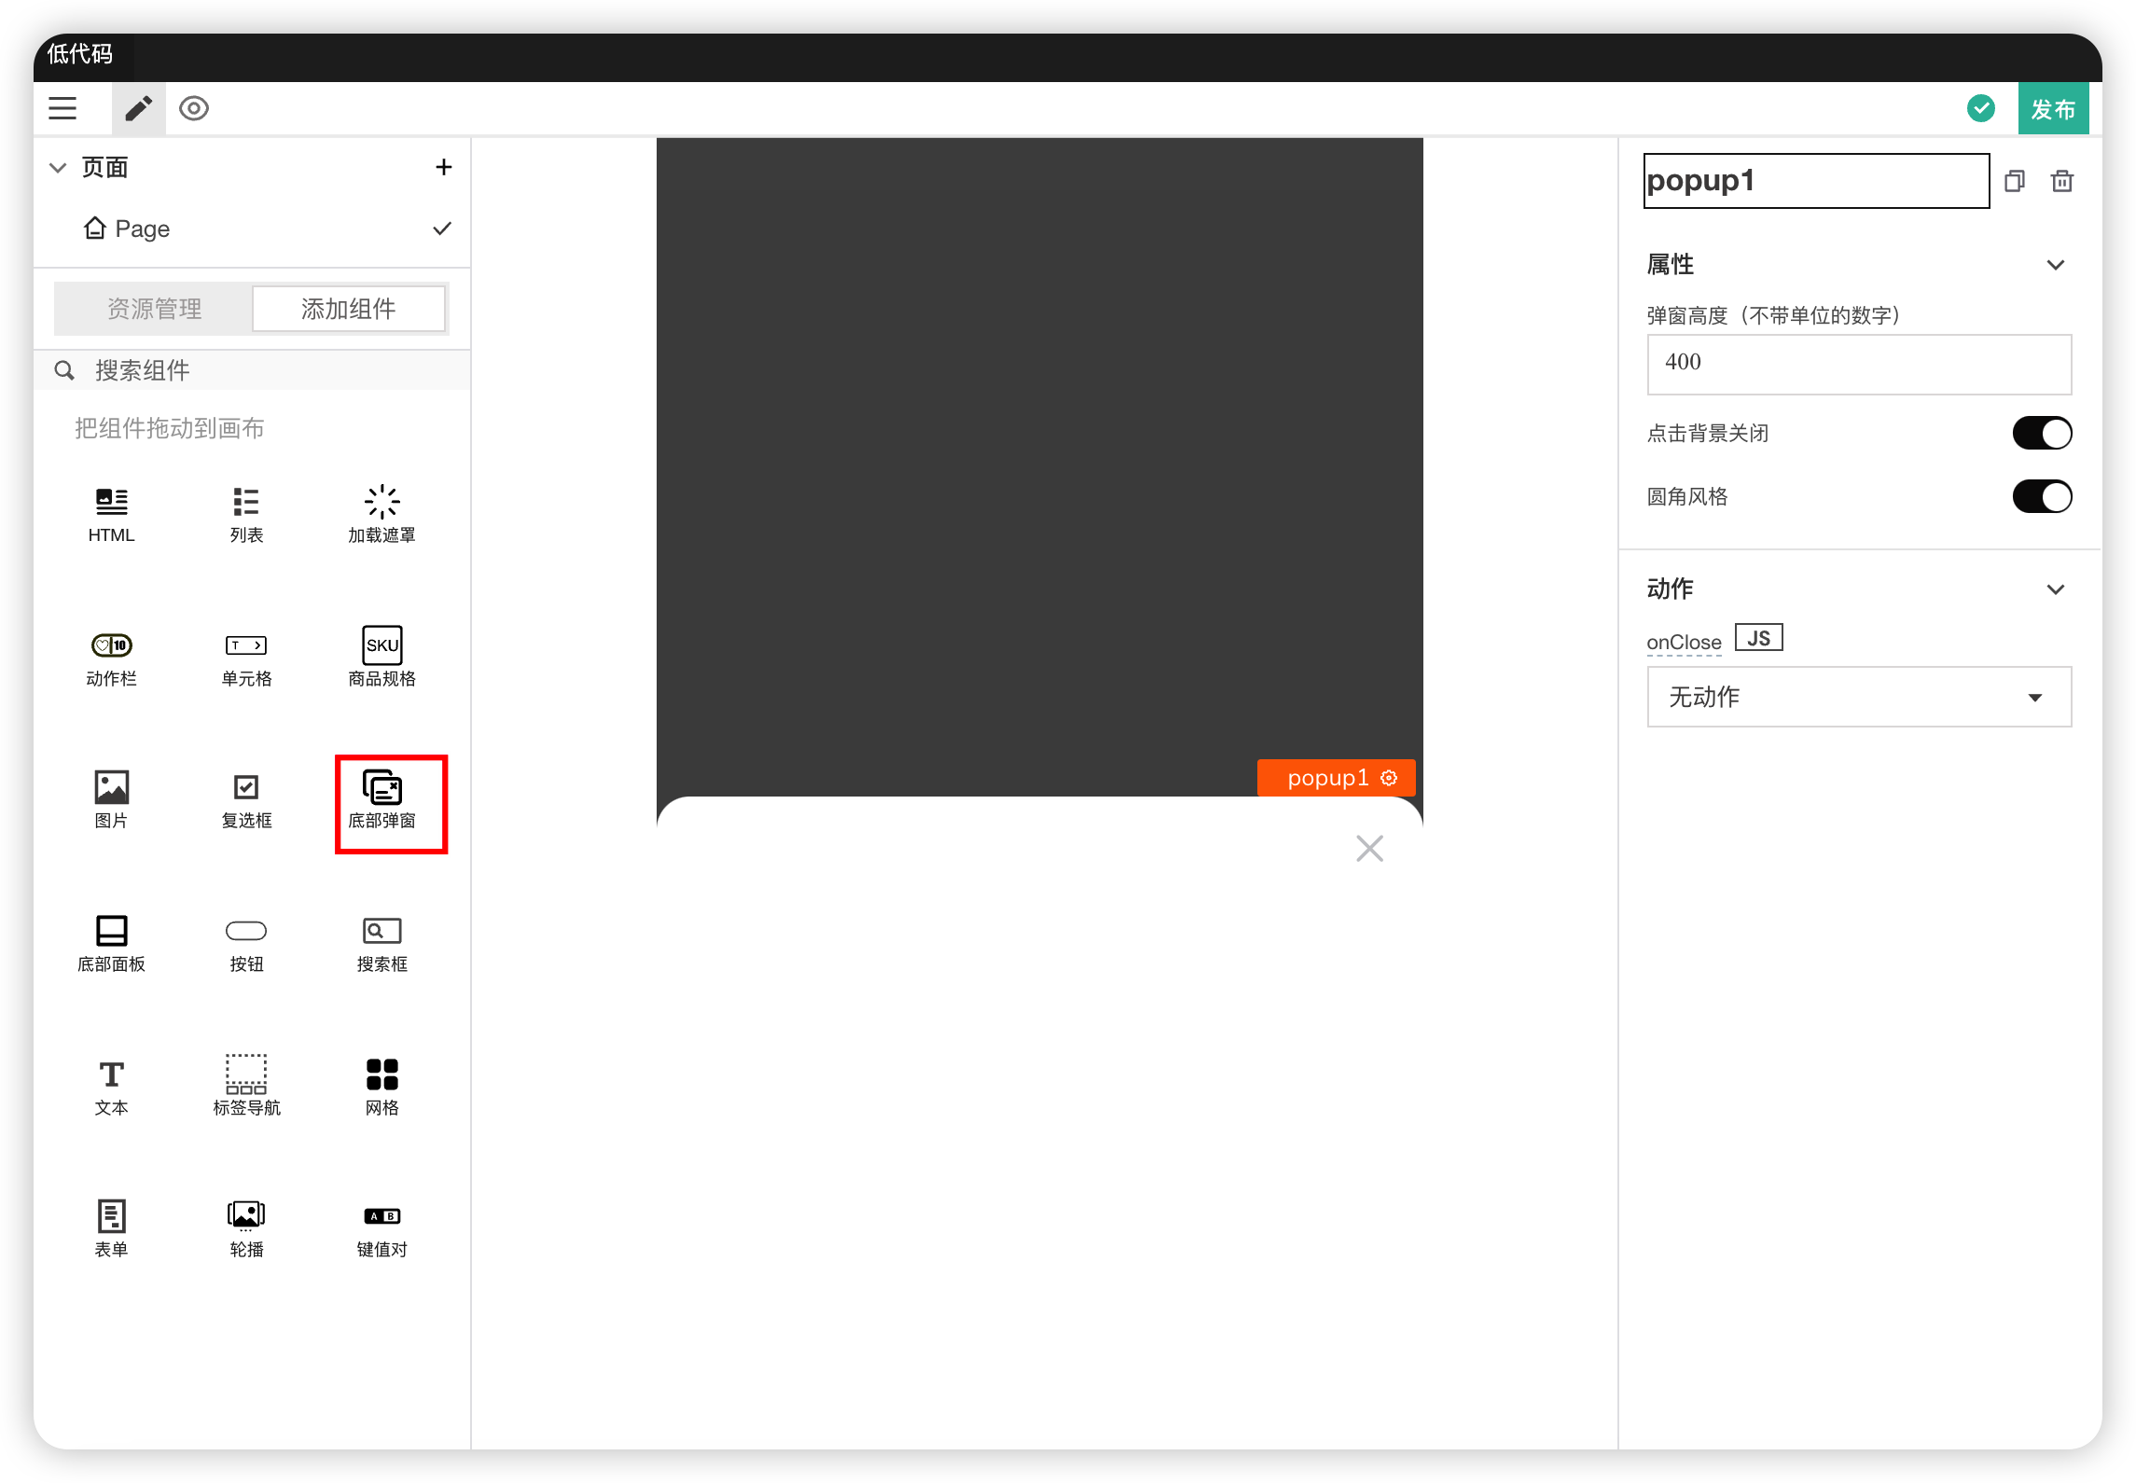Viewport: 2136px width, 1483px height.
Task: Toggle JS mode for onClose
Action: pos(1758,638)
